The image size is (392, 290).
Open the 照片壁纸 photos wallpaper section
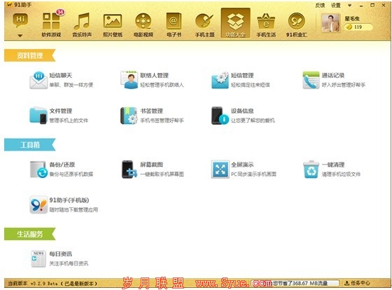point(113,25)
